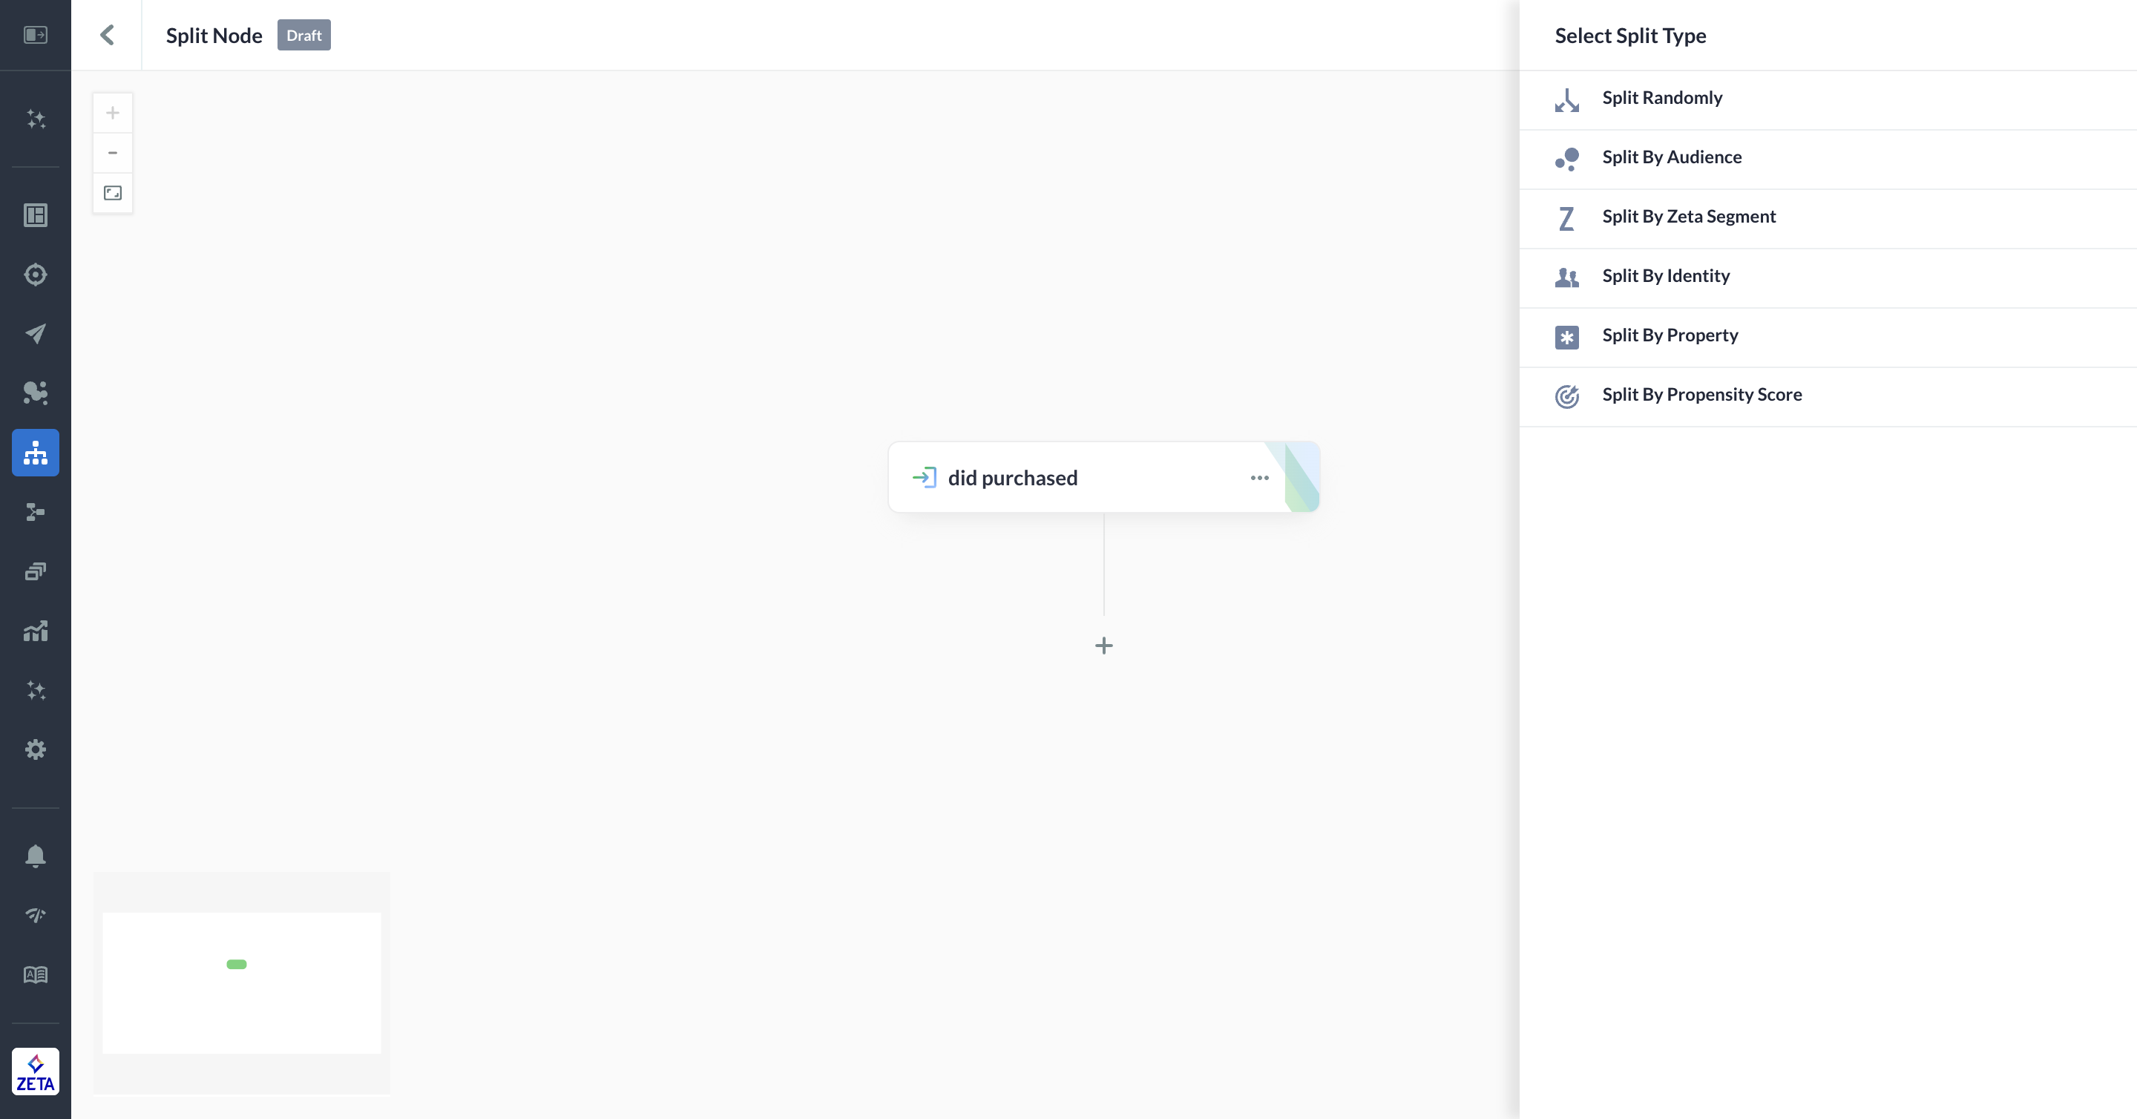Click the minimap overview thumbnail
Screen dimensions: 2137x1119
click(241, 983)
